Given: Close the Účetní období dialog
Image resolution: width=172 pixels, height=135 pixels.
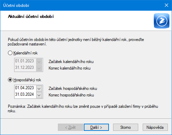Looking at the screenshot, I should [x=166, y=5].
